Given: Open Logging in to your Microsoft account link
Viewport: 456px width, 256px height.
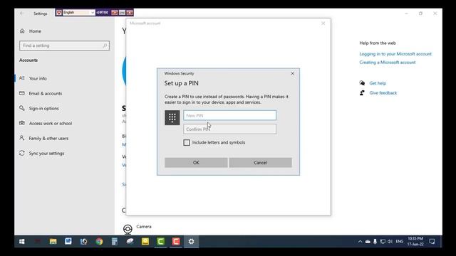Looking at the screenshot, I should (x=395, y=54).
